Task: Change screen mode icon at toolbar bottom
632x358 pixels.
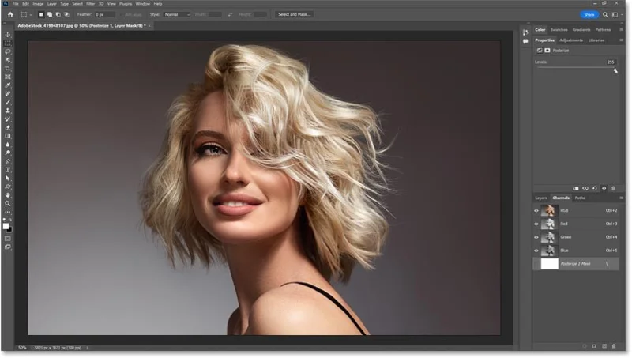Action: tap(8, 247)
